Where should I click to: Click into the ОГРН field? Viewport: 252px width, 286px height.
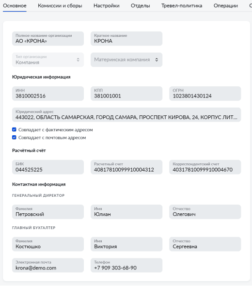click(x=205, y=94)
